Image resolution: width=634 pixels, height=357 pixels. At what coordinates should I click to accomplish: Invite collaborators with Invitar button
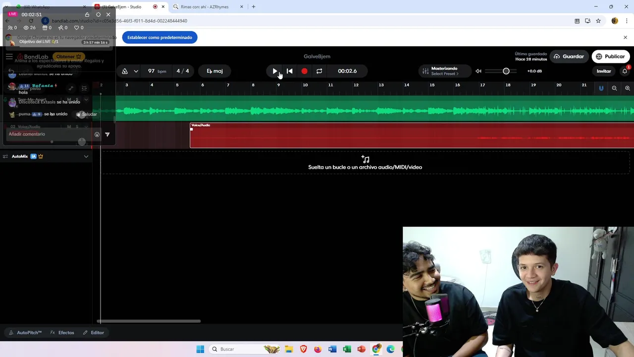tap(603, 71)
